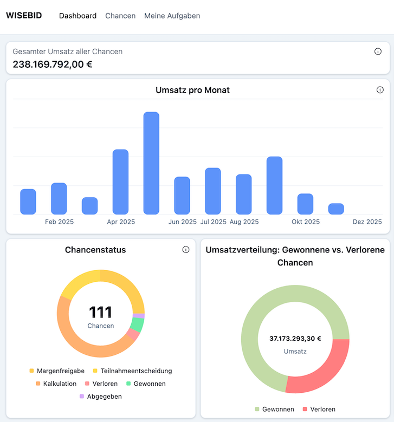Select the Jul 2025 bar
The height and width of the screenshot is (422, 394).
213,191
